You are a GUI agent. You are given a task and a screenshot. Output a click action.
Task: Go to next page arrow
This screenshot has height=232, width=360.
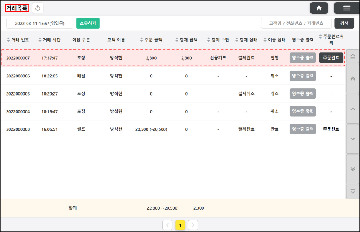[193, 225]
